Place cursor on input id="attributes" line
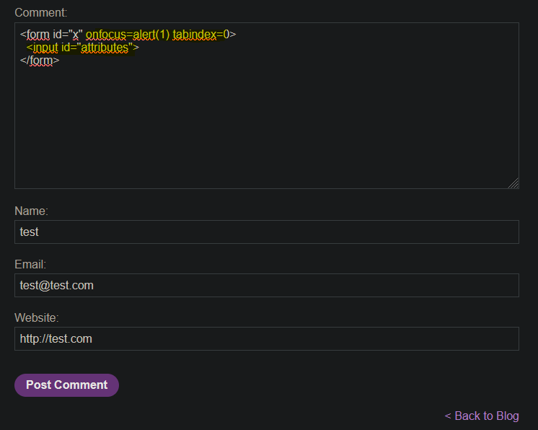 [x=82, y=48]
